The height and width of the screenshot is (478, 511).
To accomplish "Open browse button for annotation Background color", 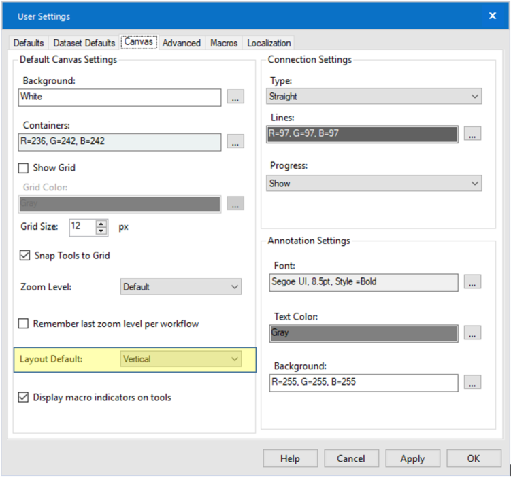I will [472, 382].
